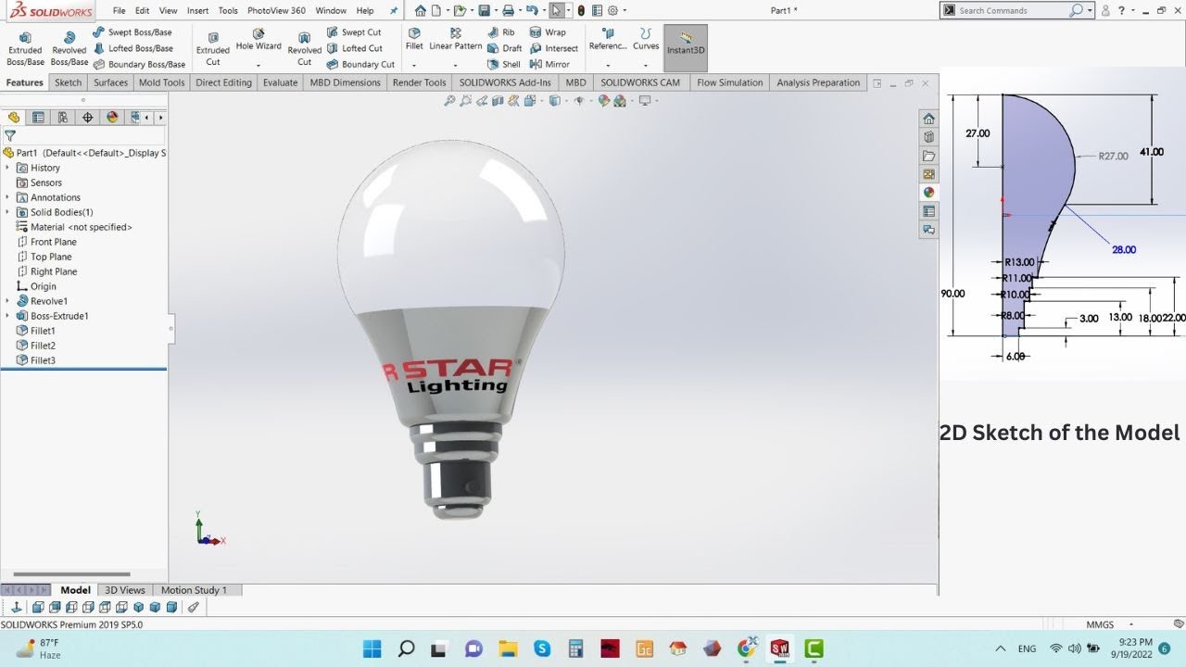Screen dimensions: 1186x667
Task: Open the Hole Wizard dropdown arrow
Action: (x=259, y=65)
